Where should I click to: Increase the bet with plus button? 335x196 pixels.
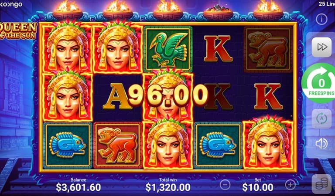coord(290,185)
